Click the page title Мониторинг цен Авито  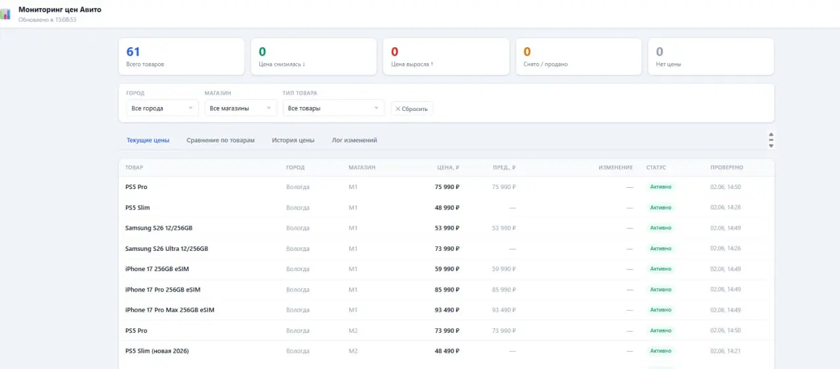point(60,10)
